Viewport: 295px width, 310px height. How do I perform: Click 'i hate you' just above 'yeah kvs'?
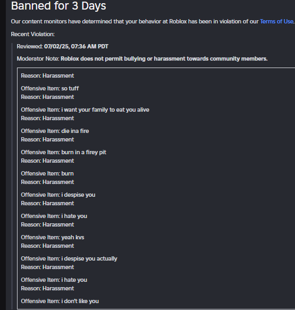pyautogui.click(x=54, y=216)
